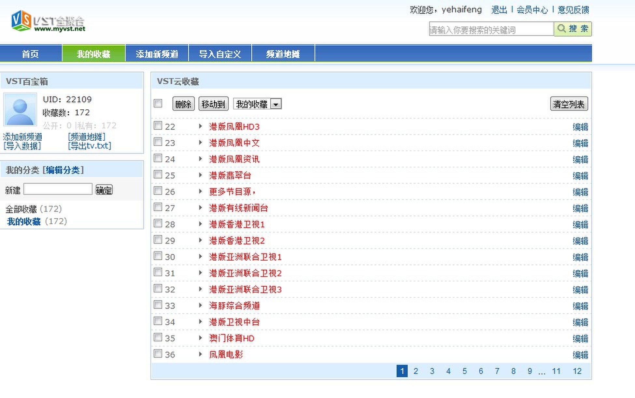Check the box for row 33
The image size is (635, 398).
coord(158,305)
